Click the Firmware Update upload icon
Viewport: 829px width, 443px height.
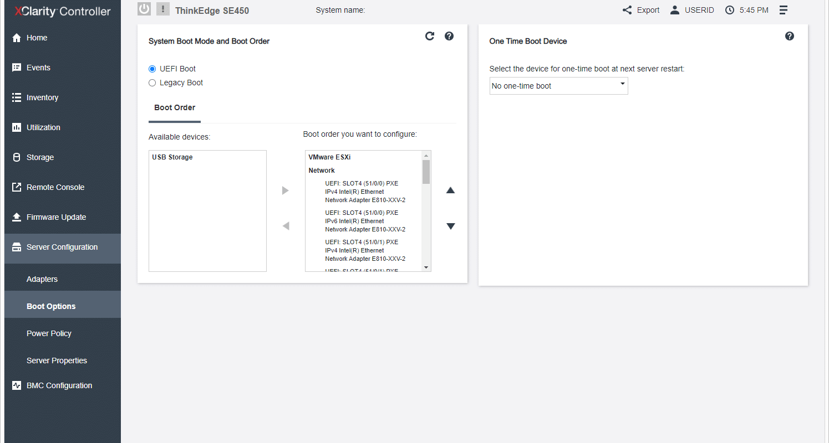click(17, 217)
